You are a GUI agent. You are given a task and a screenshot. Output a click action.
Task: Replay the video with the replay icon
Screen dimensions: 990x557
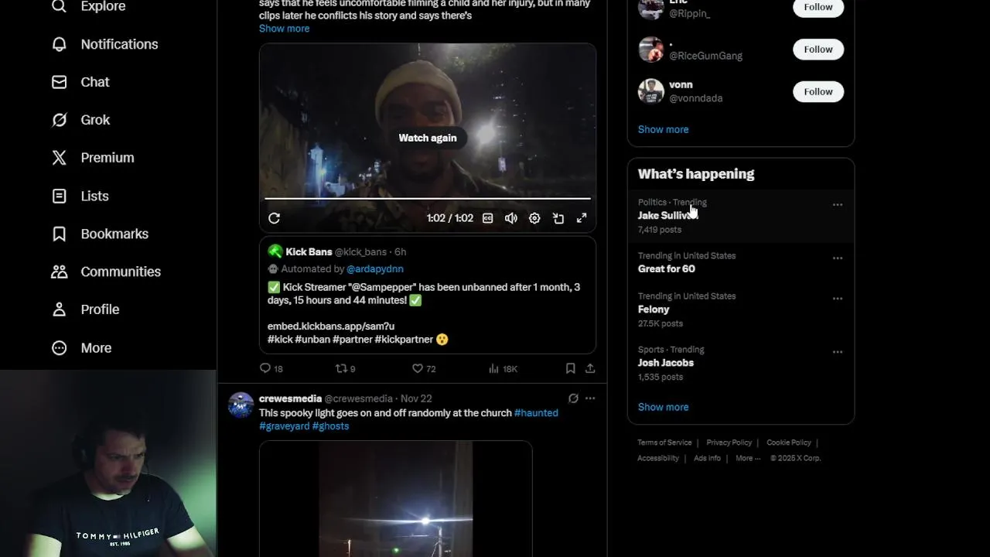(x=274, y=218)
